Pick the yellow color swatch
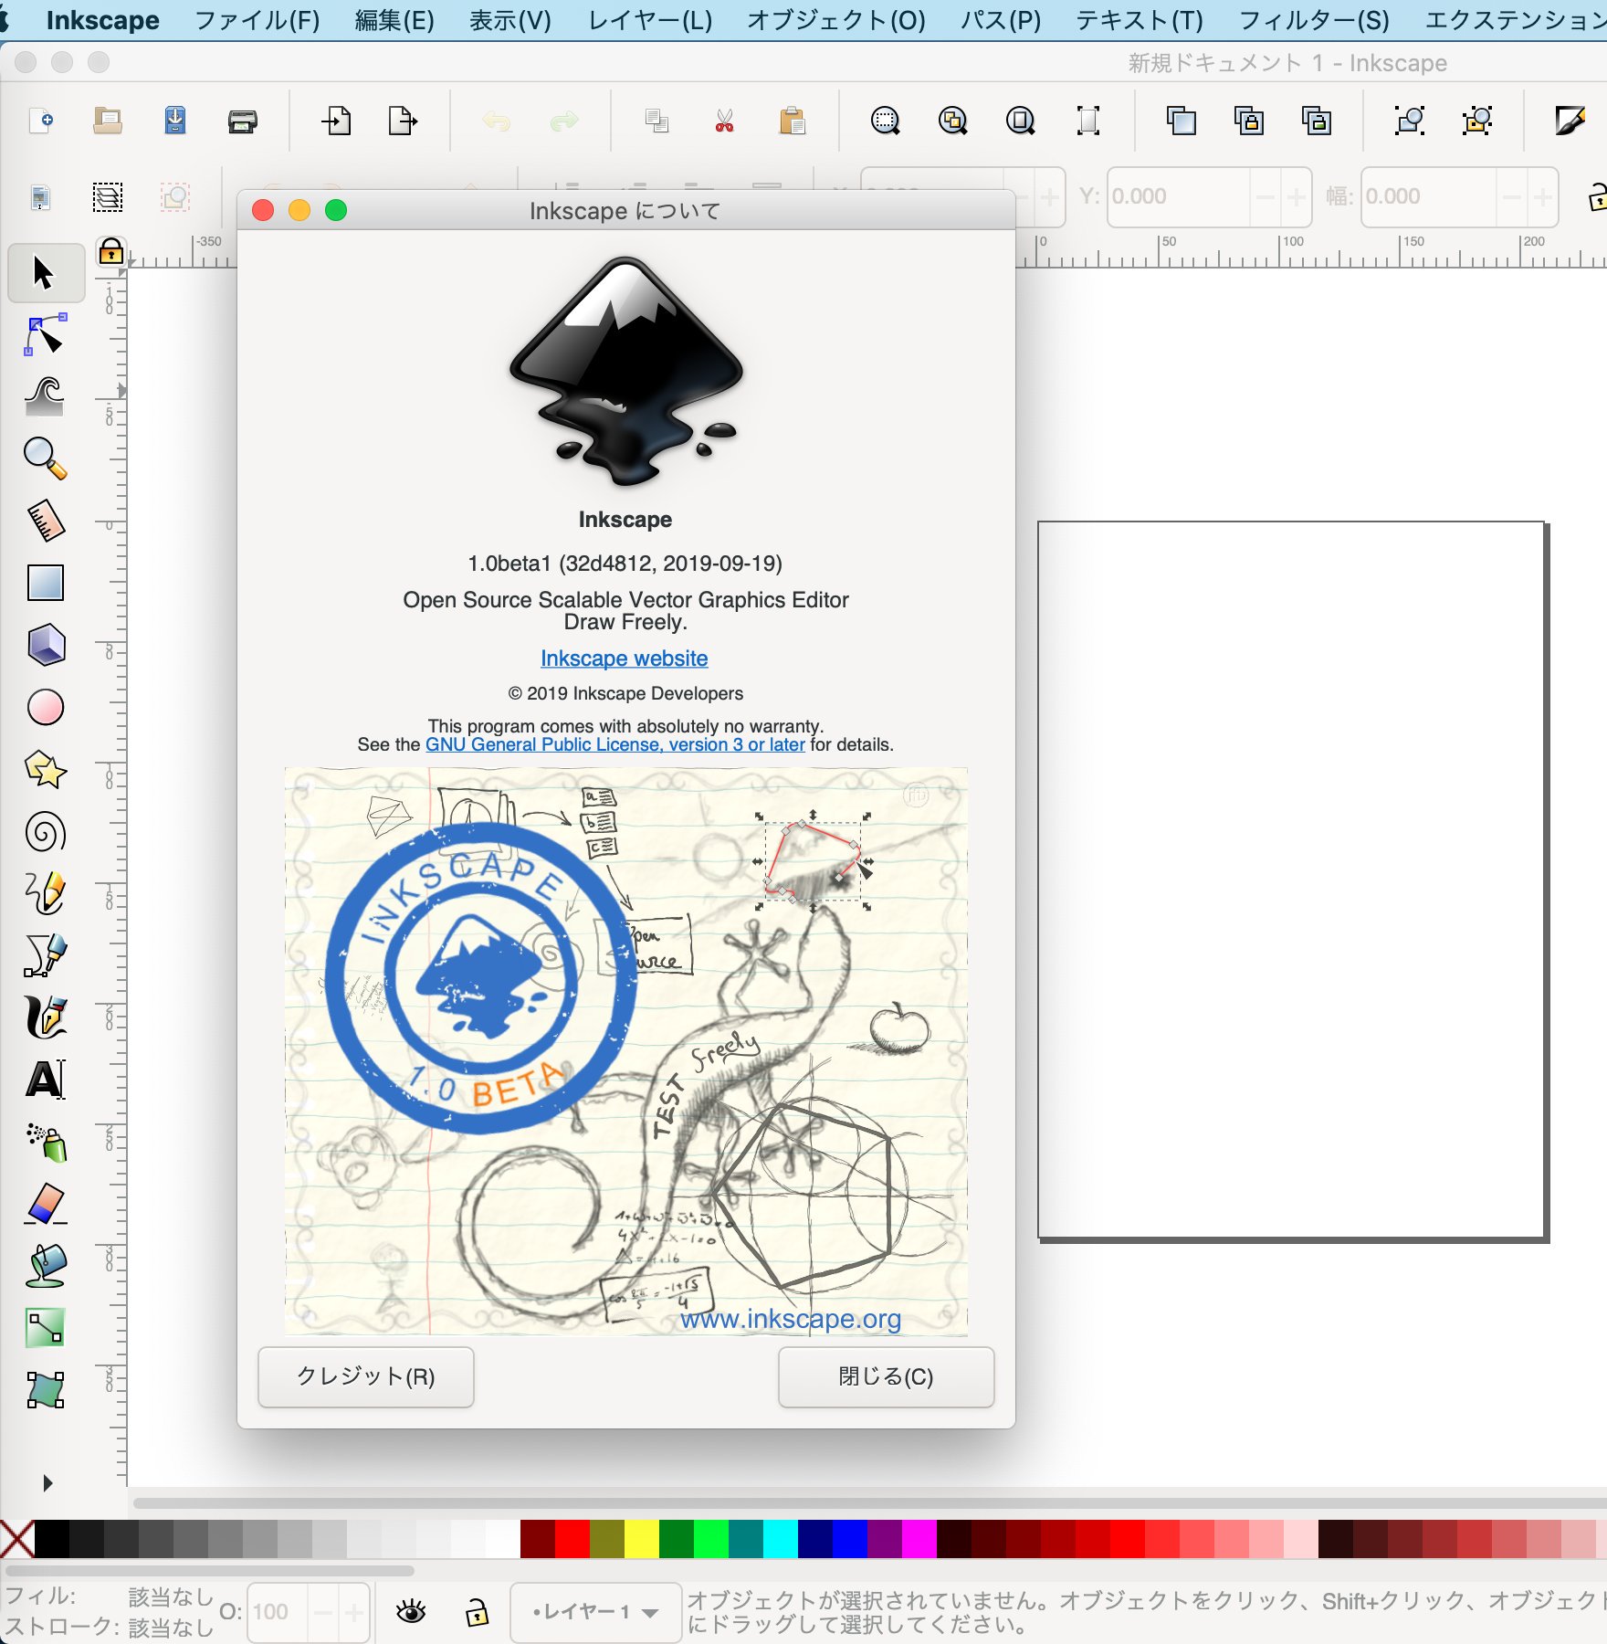The height and width of the screenshot is (1644, 1607). (642, 1539)
